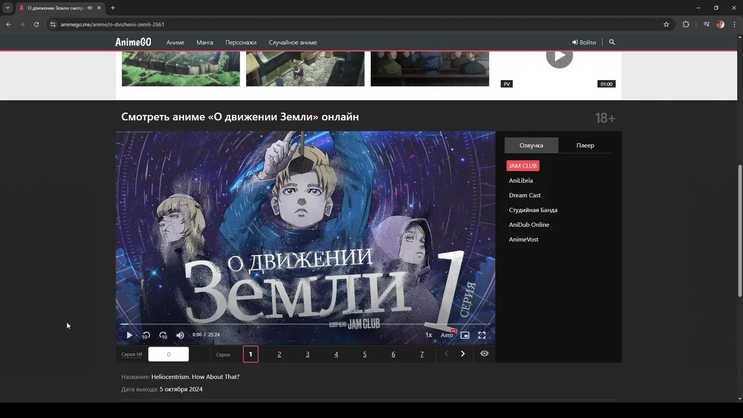Open playback speed 1x menu

pos(428,335)
